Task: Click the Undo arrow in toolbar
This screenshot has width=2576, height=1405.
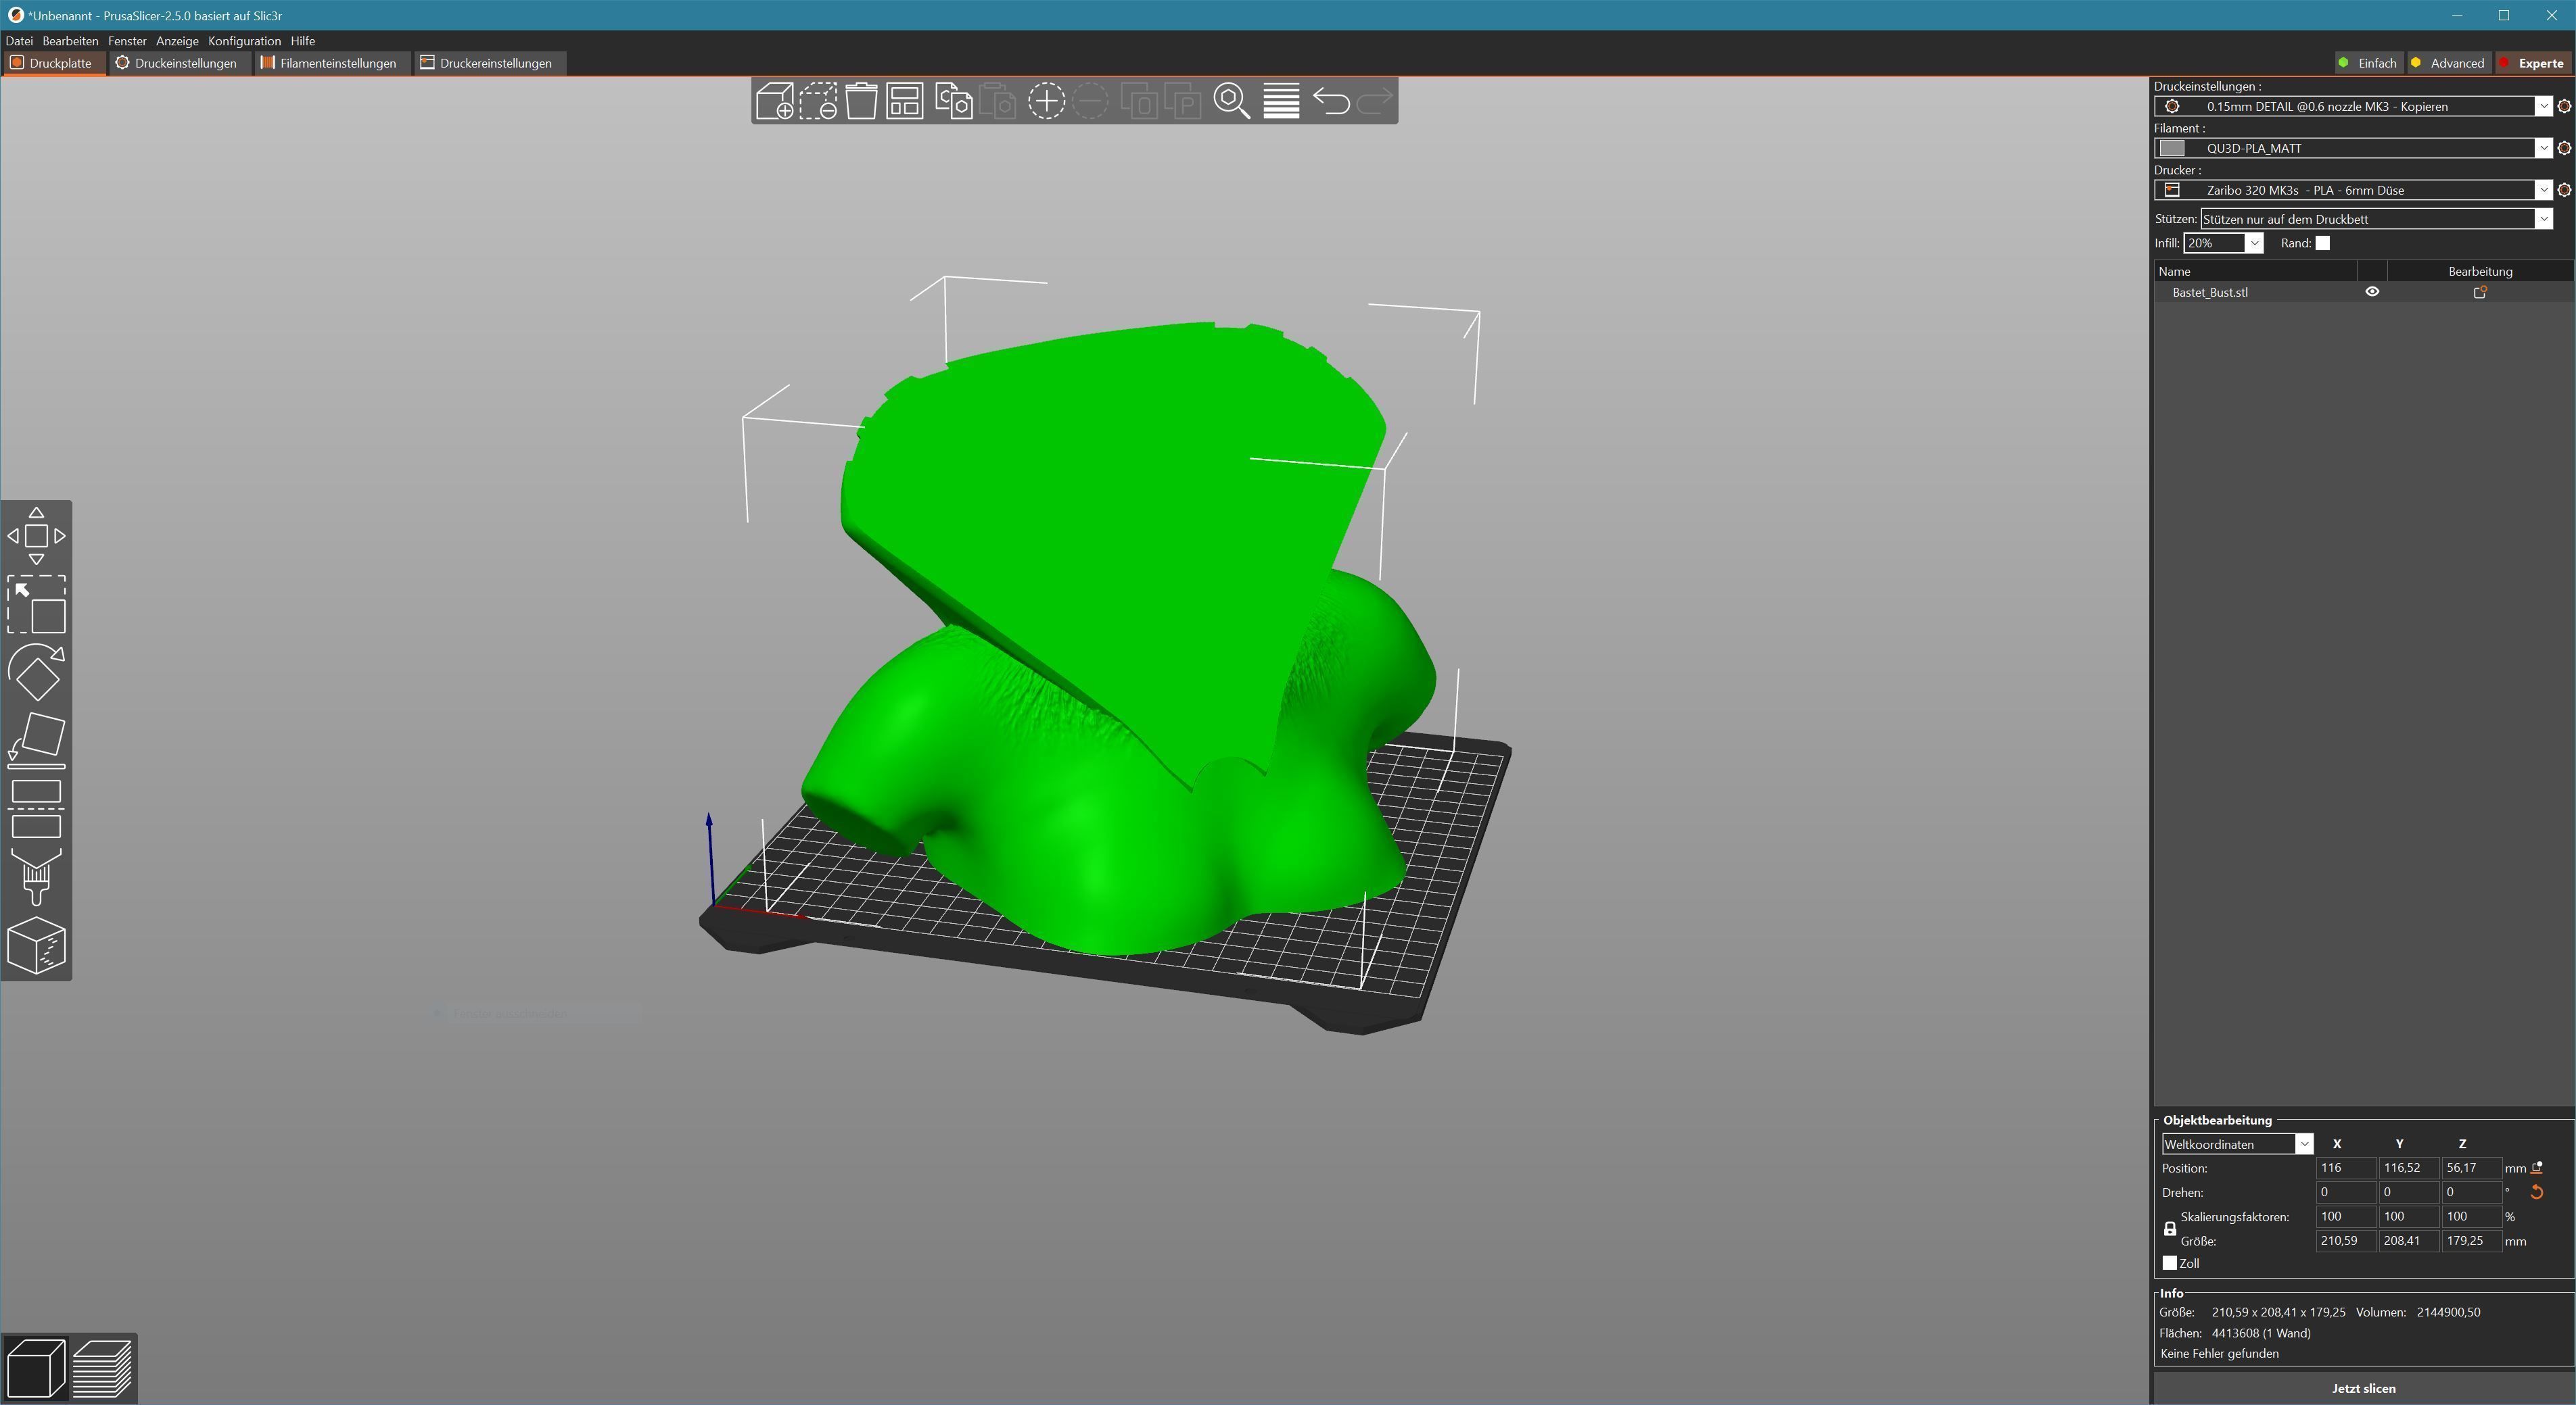Action: click(1331, 102)
